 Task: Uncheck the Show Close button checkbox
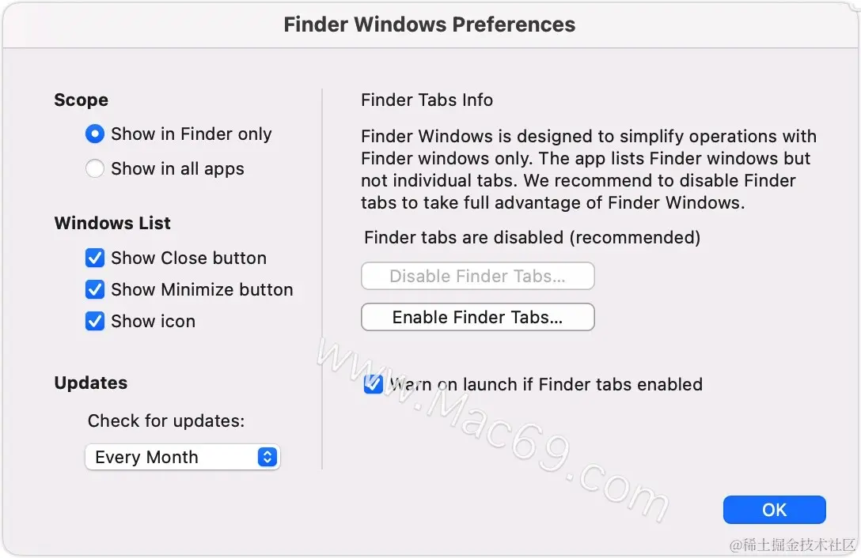click(x=94, y=258)
